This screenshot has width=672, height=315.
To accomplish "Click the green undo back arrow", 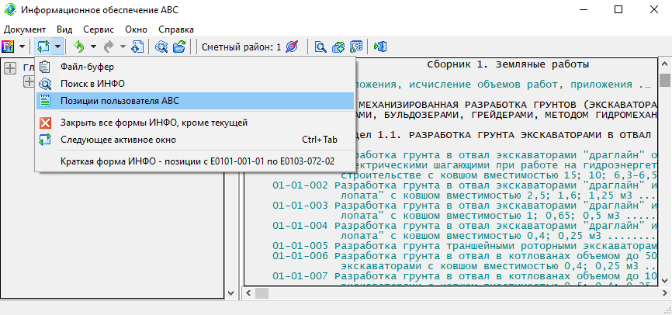I will 79,47.
